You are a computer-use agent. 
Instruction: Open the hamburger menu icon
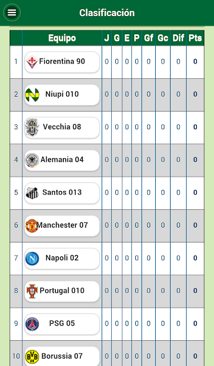coord(12,13)
